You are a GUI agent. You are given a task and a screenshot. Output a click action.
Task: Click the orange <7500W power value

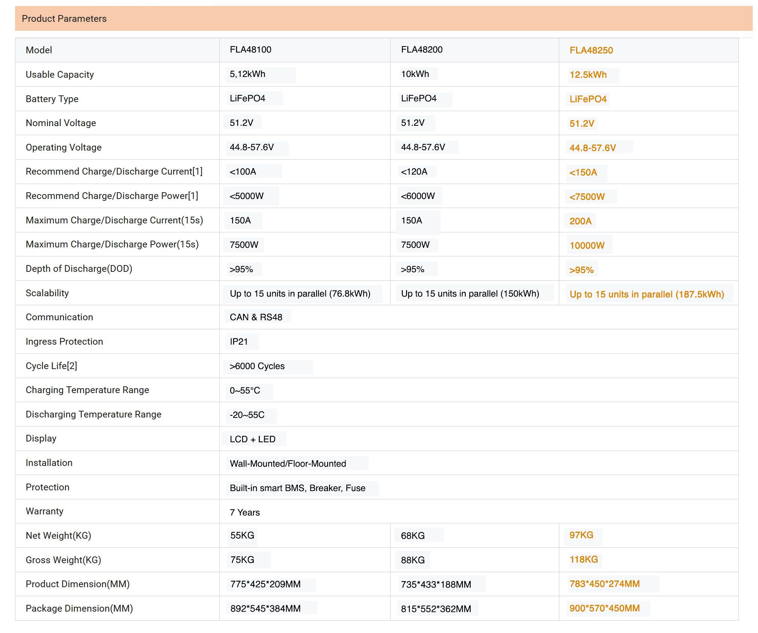pyautogui.click(x=587, y=197)
